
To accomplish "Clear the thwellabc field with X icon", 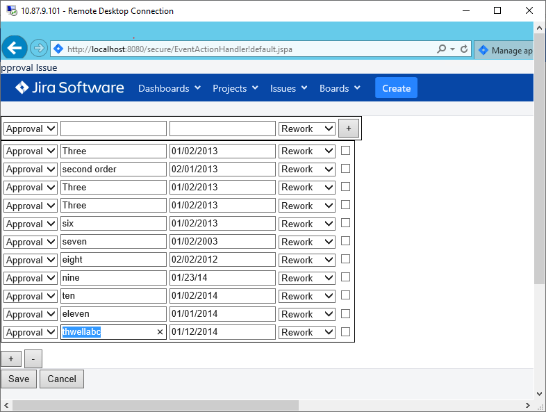I will [x=160, y=332].
